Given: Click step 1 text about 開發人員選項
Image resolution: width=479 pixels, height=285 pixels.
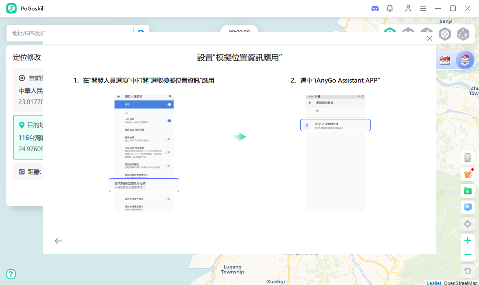Looking at the screenshot, I should tap(144, 80).
